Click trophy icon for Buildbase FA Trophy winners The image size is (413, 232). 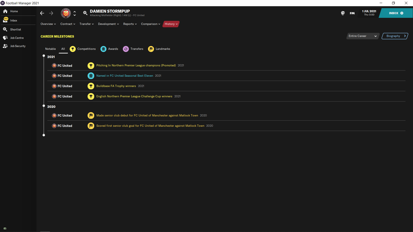tap(91, 86)
